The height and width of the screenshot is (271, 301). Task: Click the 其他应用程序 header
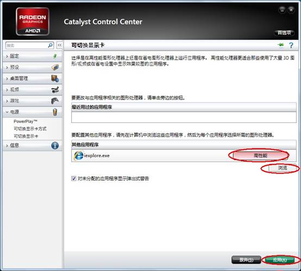[x=184, y=145]
